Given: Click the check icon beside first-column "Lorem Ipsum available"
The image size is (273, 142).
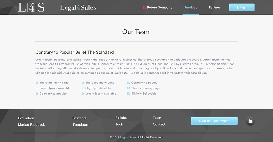Looking at the screenshot, I should click(x=37, y=88).
